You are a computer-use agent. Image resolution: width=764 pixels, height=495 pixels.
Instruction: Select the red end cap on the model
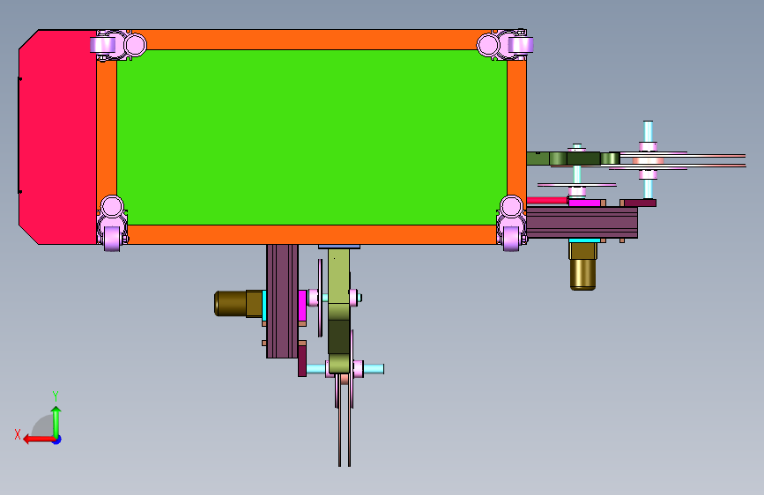point(57,137)
